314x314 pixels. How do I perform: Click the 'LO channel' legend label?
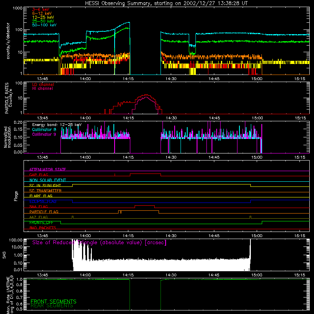pyautogui.click(x=43, y=84)
